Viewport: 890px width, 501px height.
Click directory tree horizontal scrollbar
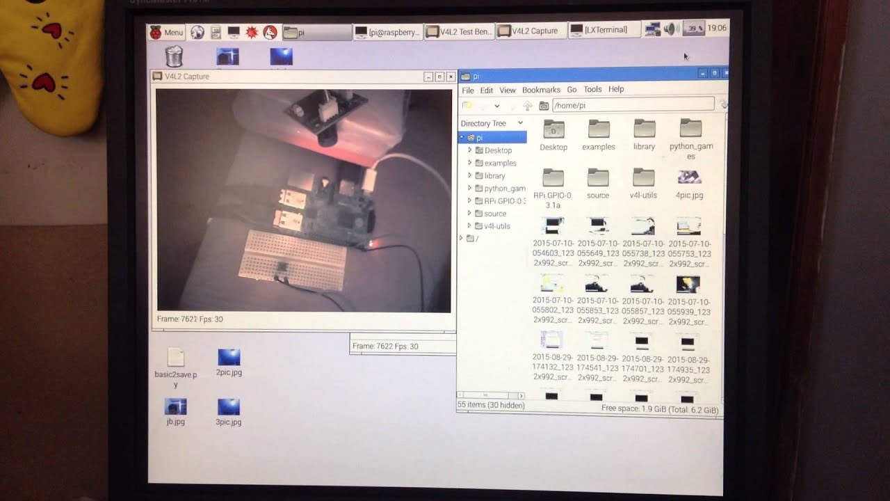click(x=492, y=395)
